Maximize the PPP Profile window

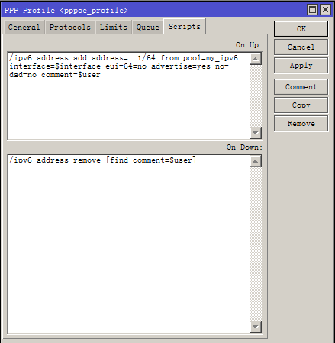312,10
